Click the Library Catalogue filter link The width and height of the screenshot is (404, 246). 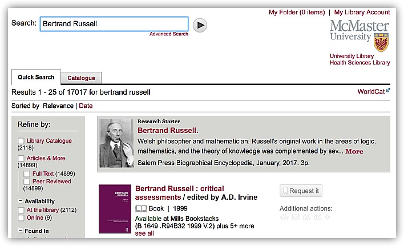tap(49, 140)
